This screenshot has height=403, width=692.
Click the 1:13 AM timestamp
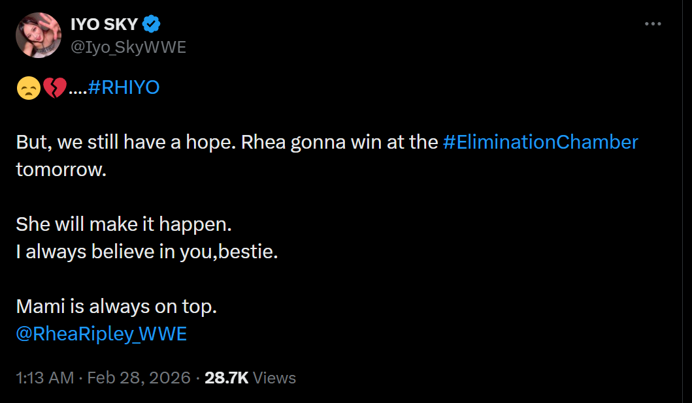click(45, 378)
